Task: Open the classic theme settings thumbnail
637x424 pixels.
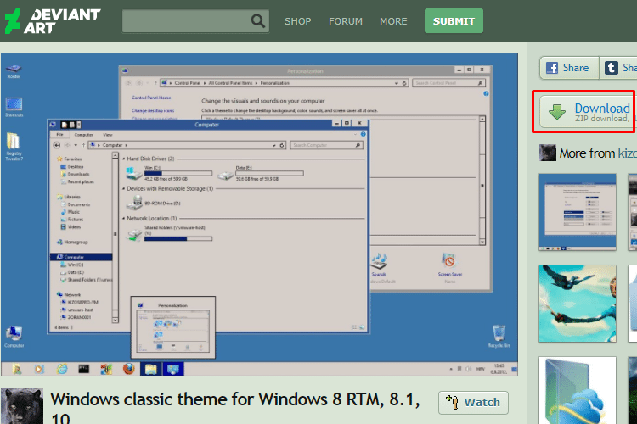Action: (578, 212)
